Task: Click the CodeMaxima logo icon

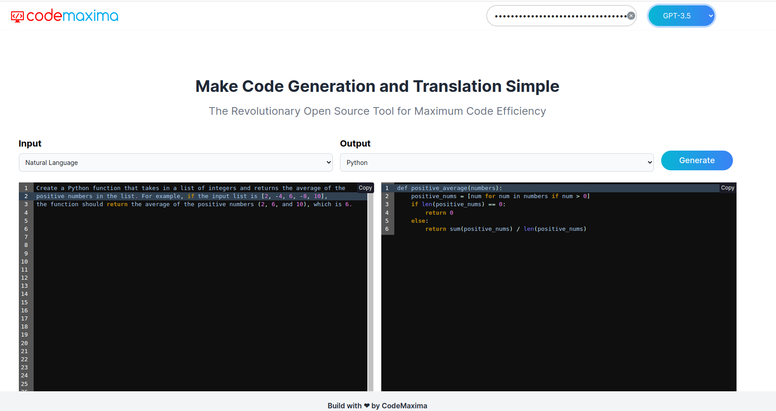Action: (x=17, y=17)
